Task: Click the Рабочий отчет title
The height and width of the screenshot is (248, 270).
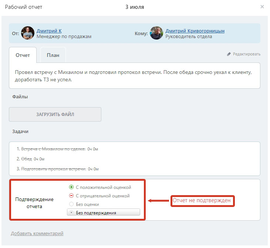Action: 24,7
